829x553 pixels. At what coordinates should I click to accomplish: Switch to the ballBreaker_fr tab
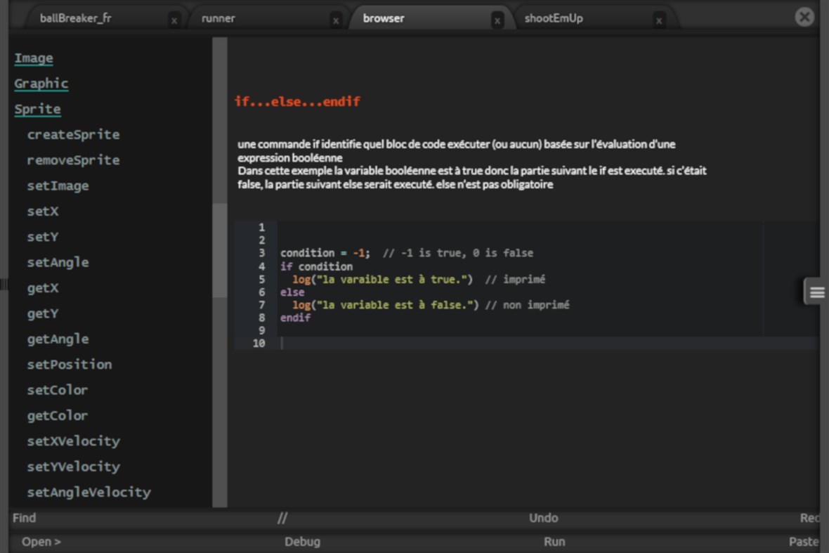pos(76,18)
